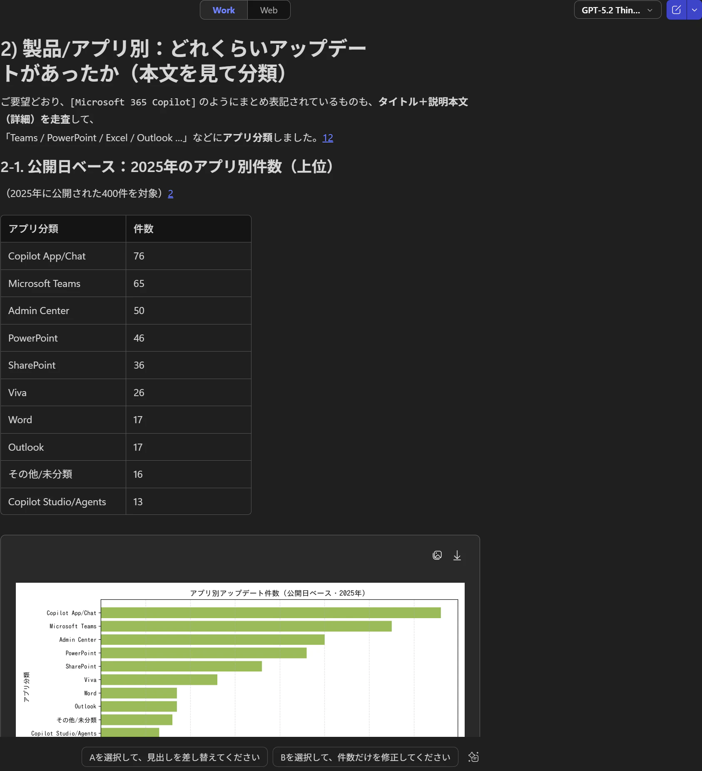Select the '13' count cell
Screen dimensions: 702x771
[x=188, y=502]
